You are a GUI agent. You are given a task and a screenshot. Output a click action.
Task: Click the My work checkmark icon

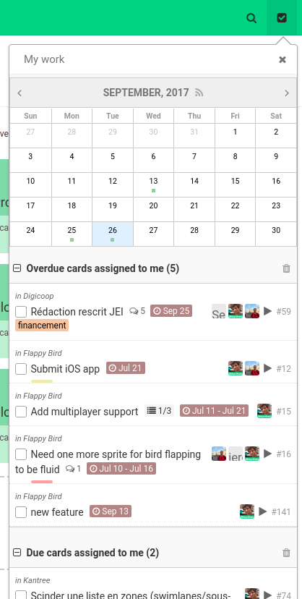(282, 17)
